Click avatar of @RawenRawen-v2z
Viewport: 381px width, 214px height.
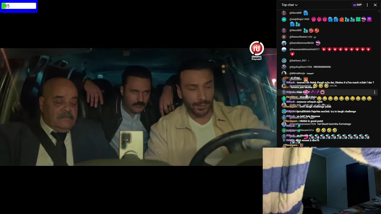tap(284, 37)
